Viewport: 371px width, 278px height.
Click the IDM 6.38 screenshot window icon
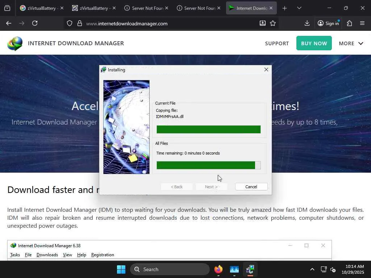(13, 246)
